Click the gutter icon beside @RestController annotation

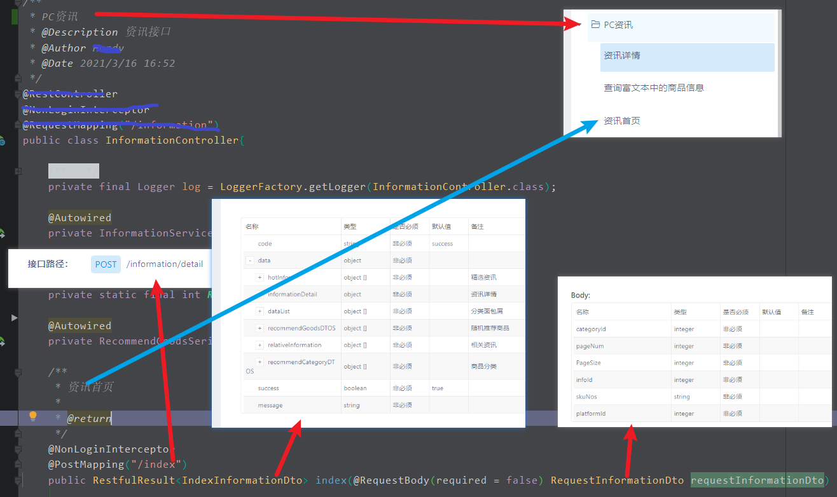[18, 94]
